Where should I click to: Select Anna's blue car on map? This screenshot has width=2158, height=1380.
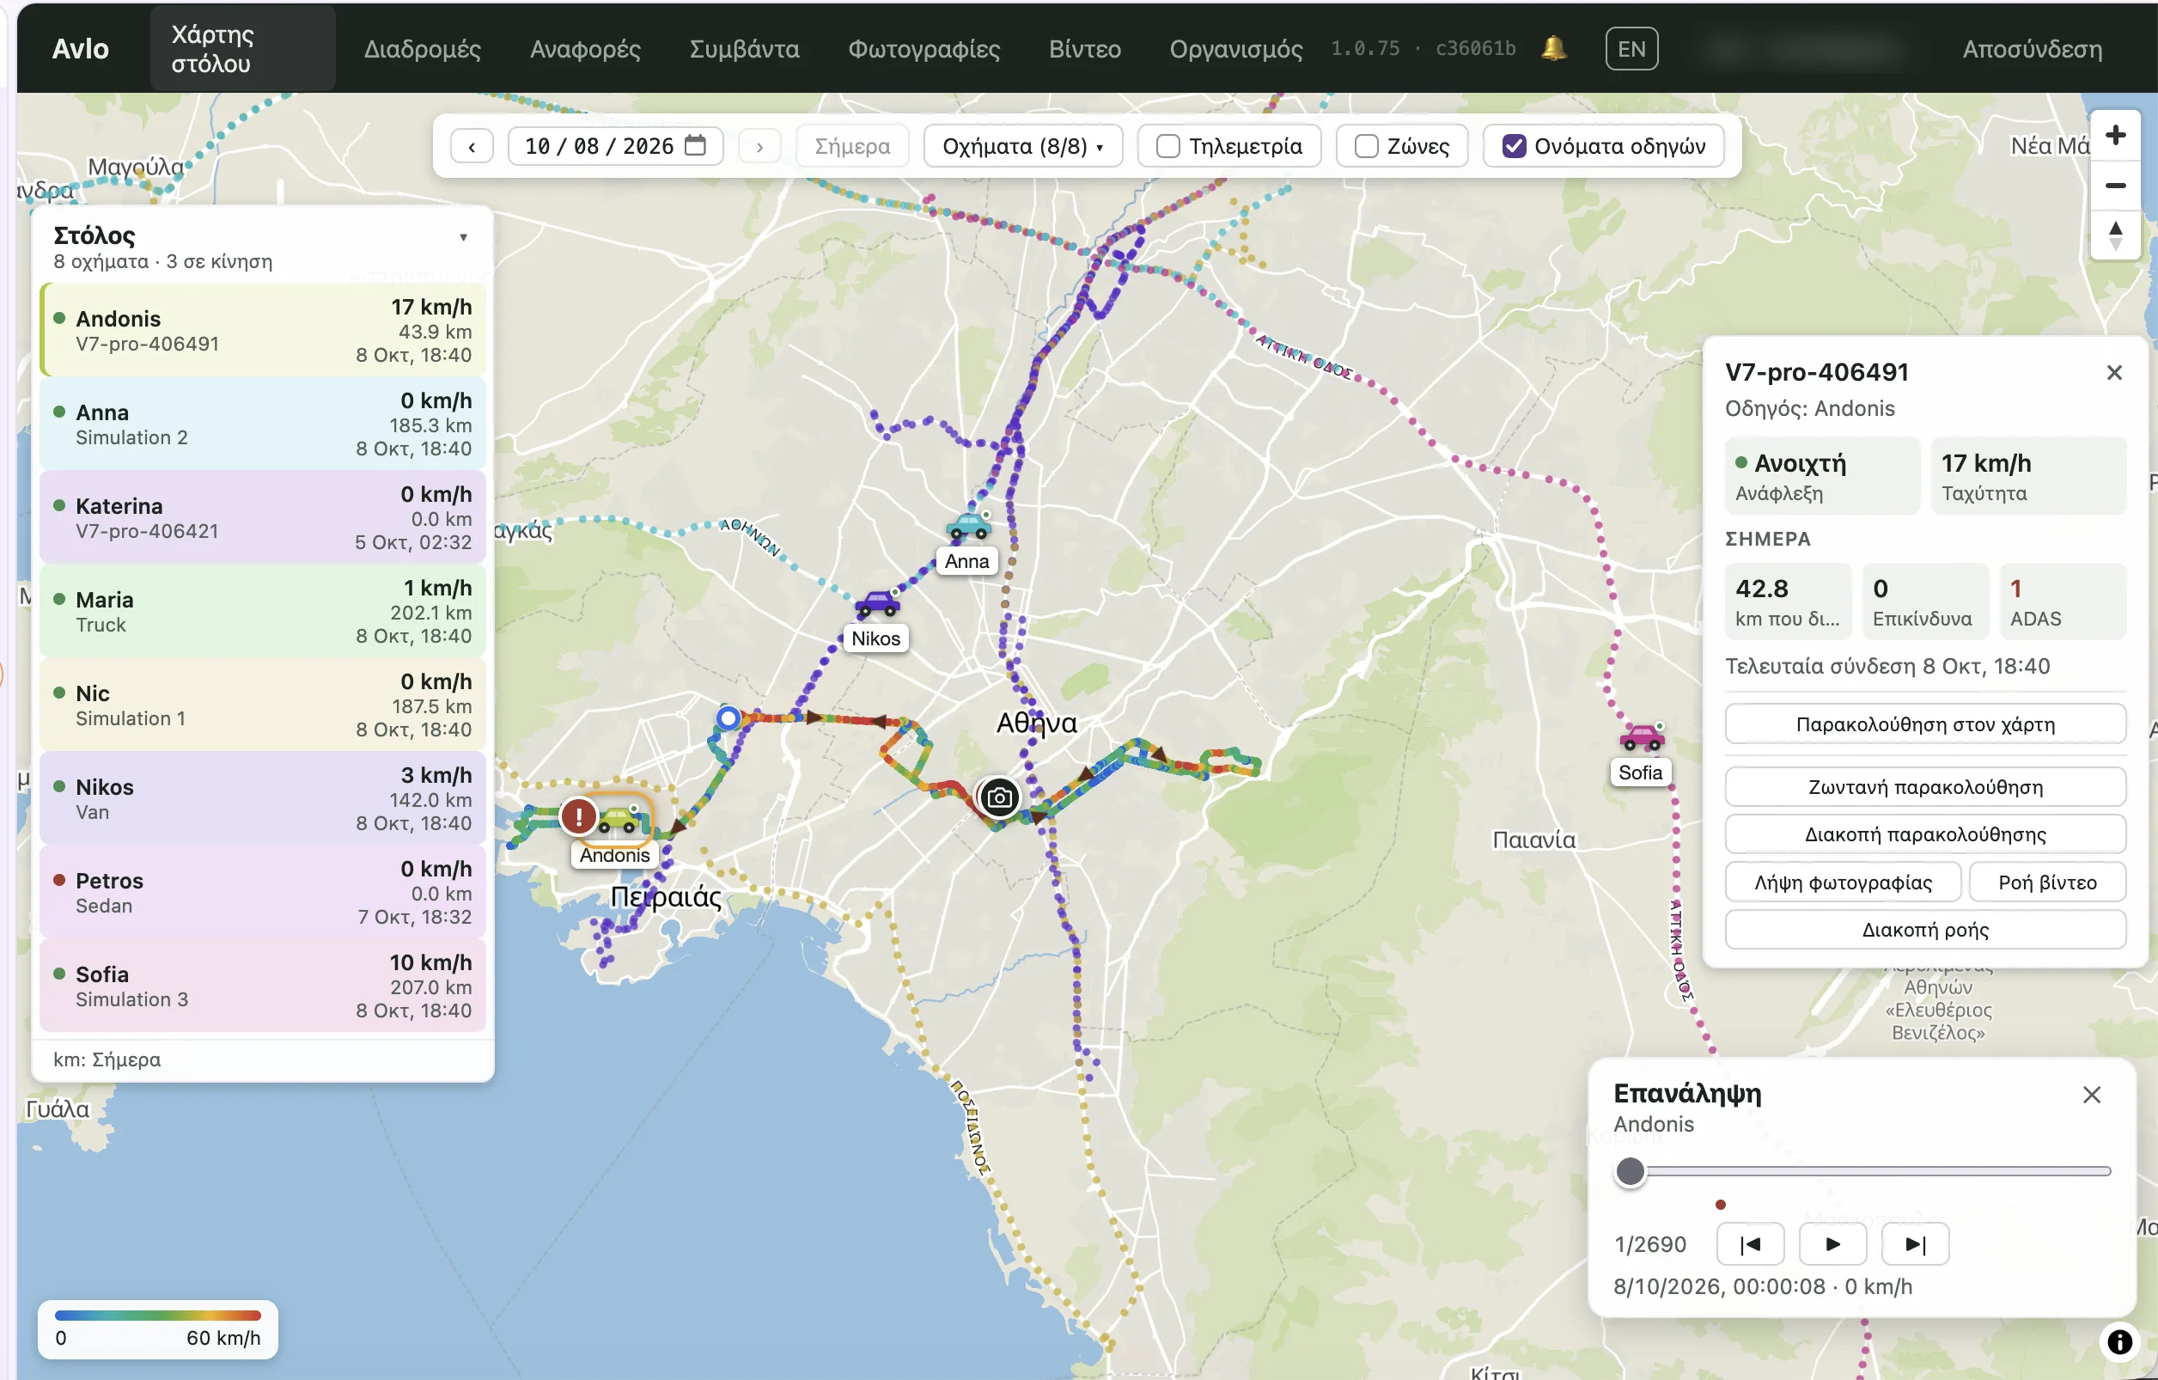pos(969,526)
